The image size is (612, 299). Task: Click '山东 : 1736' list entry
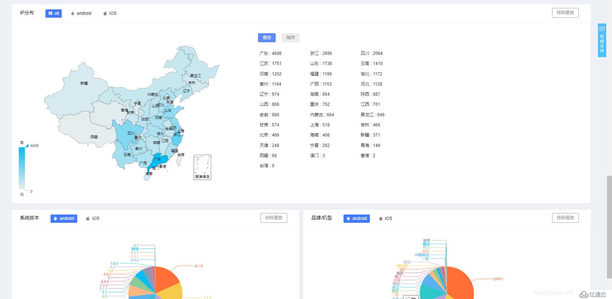pyautogui.click(x=321, y=64)
